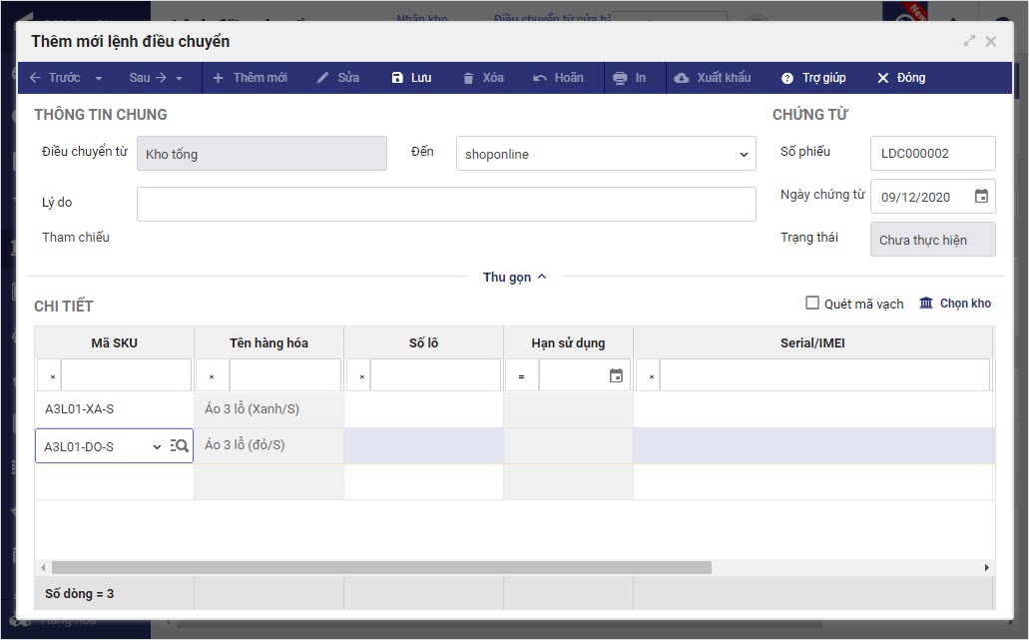The height and width of the screenshot is (640, 1029).
Task: Click the Tên hàng hóa filter input
Action: (x=285, y=375)
